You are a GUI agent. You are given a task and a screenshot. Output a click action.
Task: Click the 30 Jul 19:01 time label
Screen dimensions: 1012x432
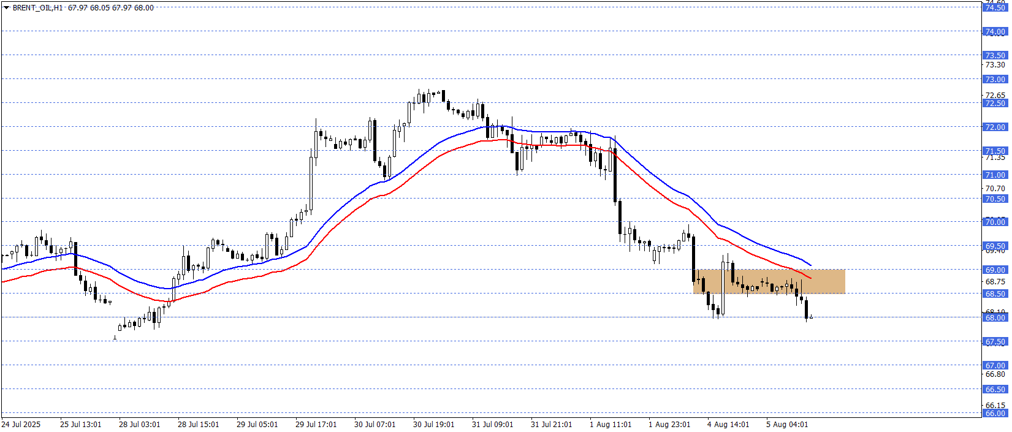point(434,424)
